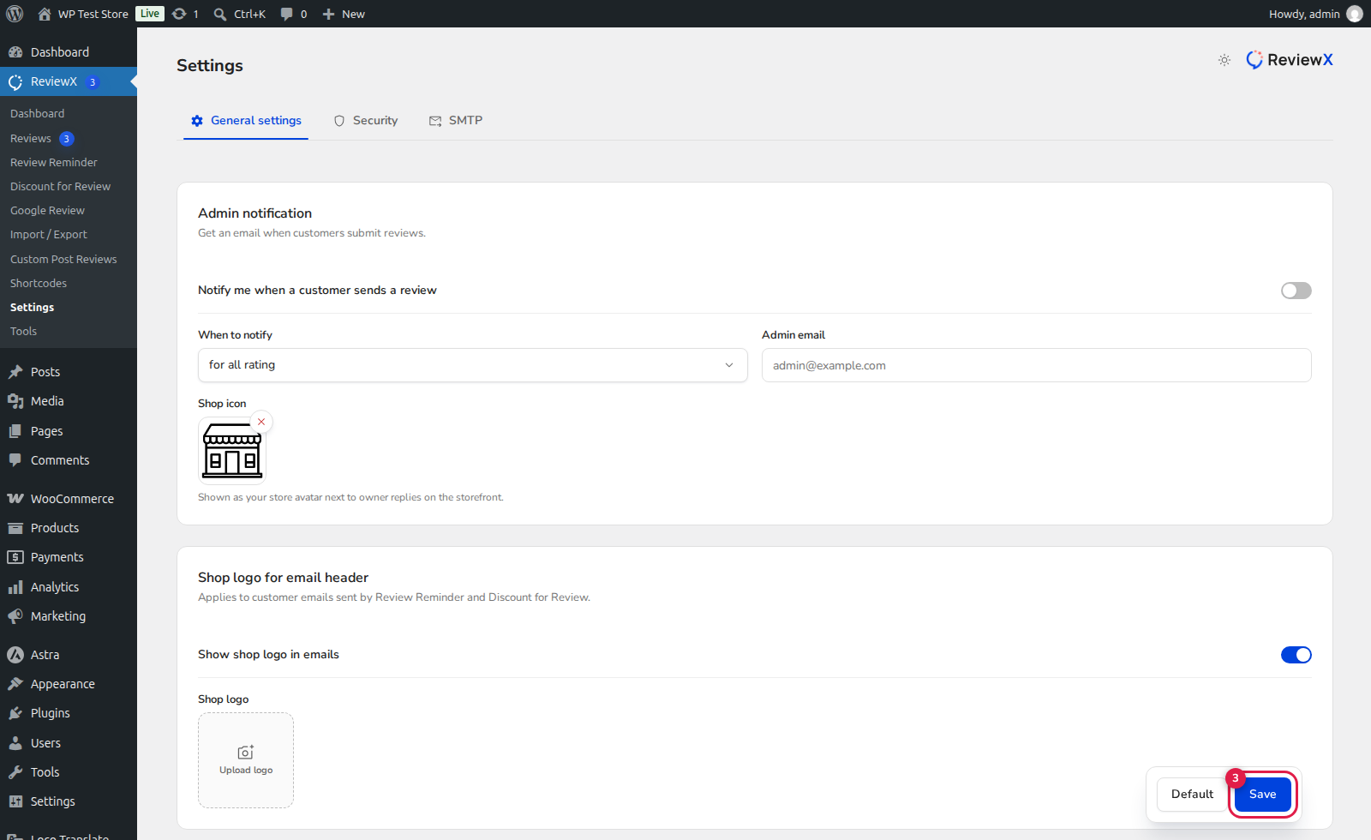This screenshot has width=1371, height=840.
Task: Open ReviewX Tools submenu link
Action: [23, 332]
